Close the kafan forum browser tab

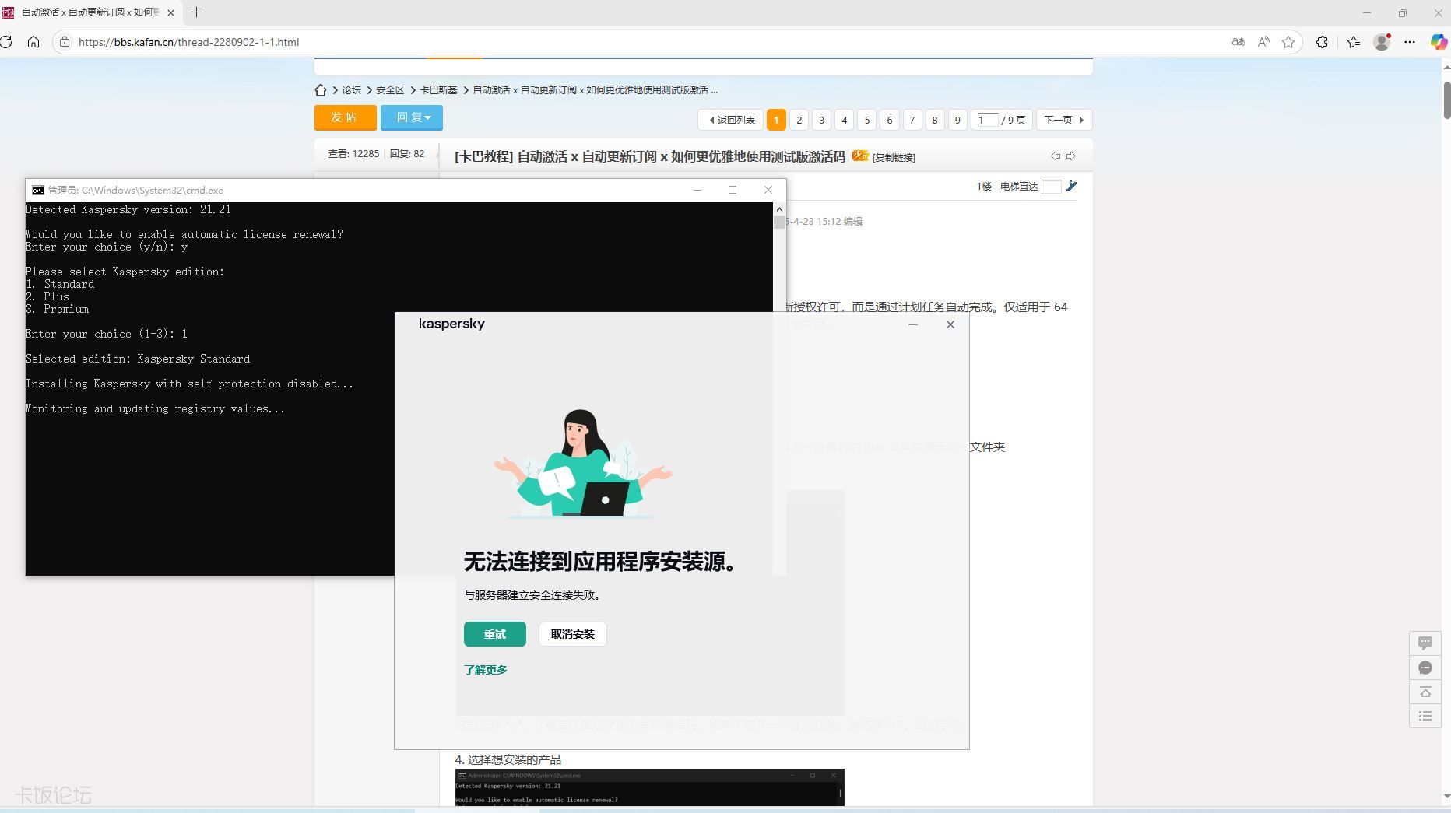point(170,12)
